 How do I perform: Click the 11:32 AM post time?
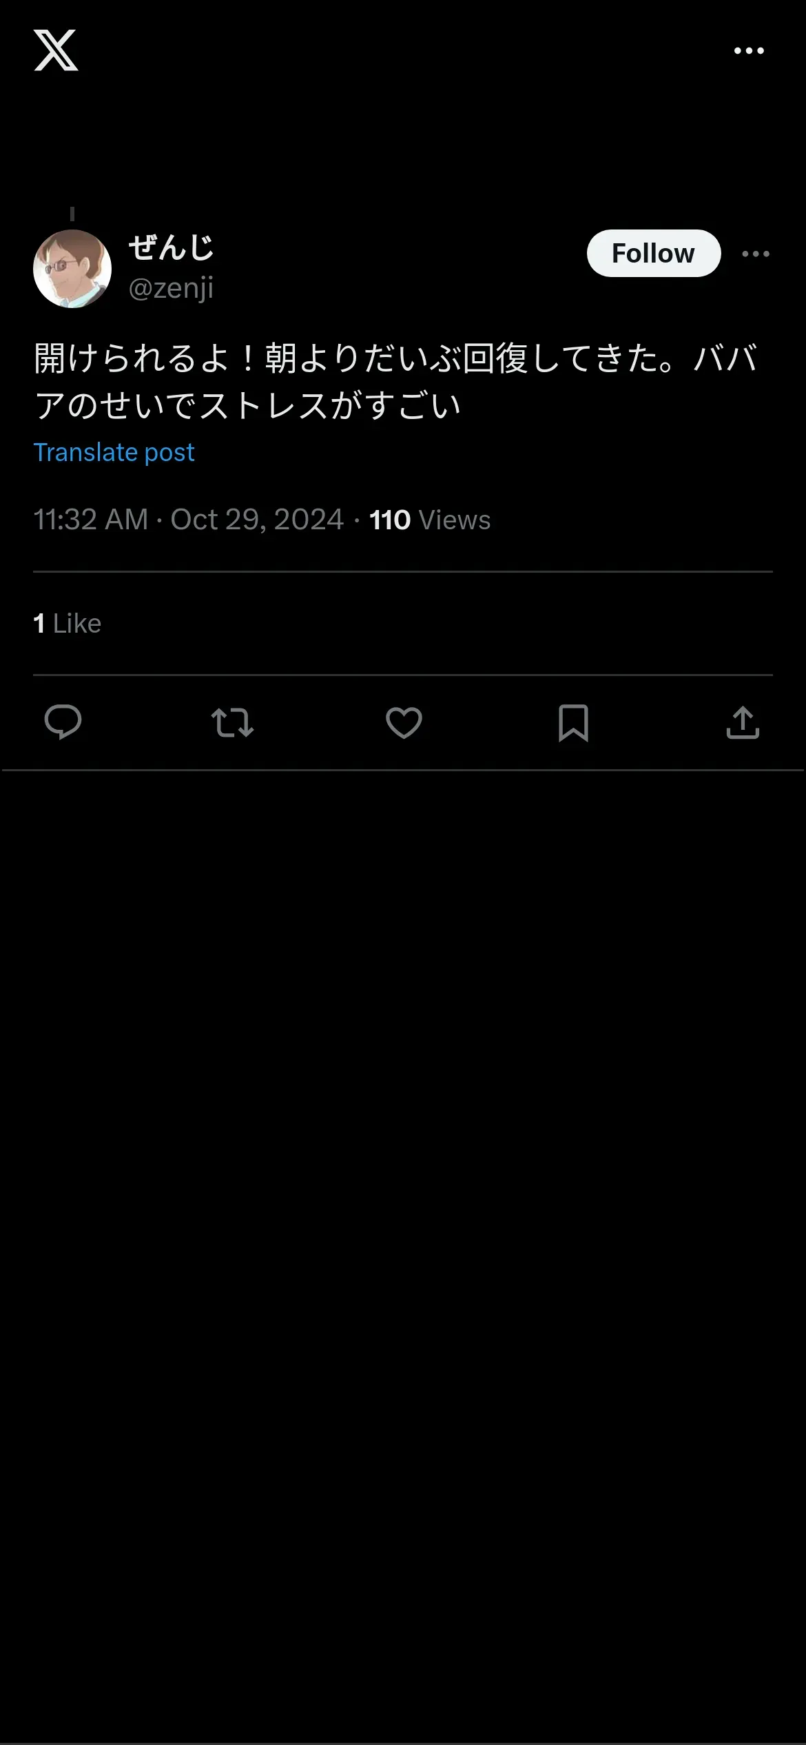[x=90, y=520]
